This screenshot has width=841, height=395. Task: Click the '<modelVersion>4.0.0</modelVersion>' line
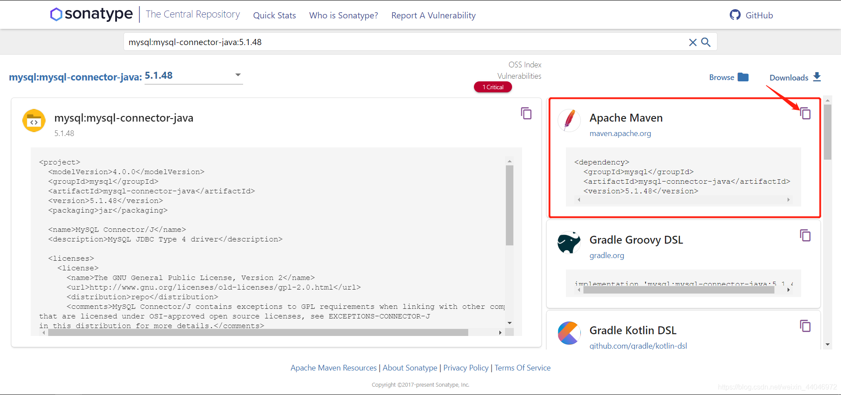[126, 172]
